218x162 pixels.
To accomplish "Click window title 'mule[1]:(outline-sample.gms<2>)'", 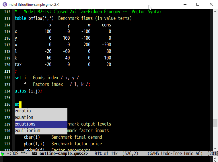I will pyautogui.click(x=34, y=5).
